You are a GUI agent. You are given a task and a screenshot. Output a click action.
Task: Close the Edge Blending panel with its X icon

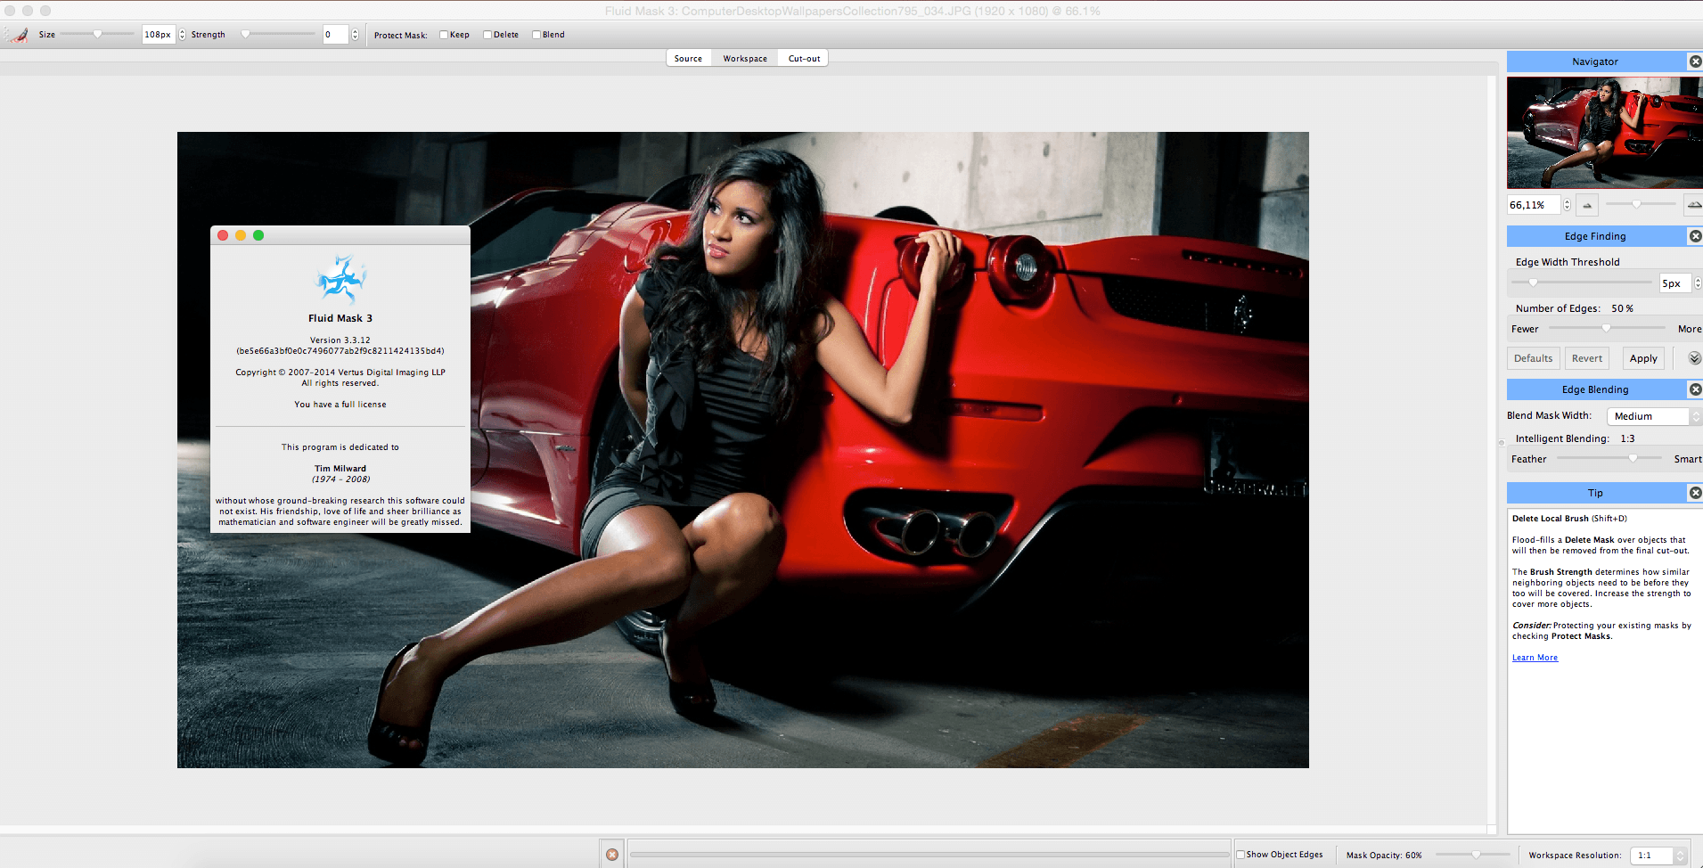pyautogui.click(x=1695, y=389)
